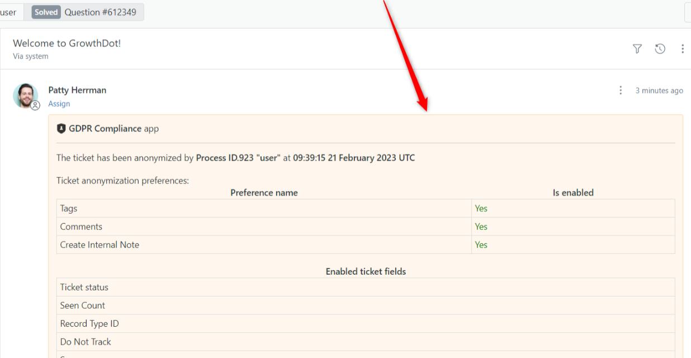Click the Yes value for Tags
691x358 pixels.
tap(481, 208)
